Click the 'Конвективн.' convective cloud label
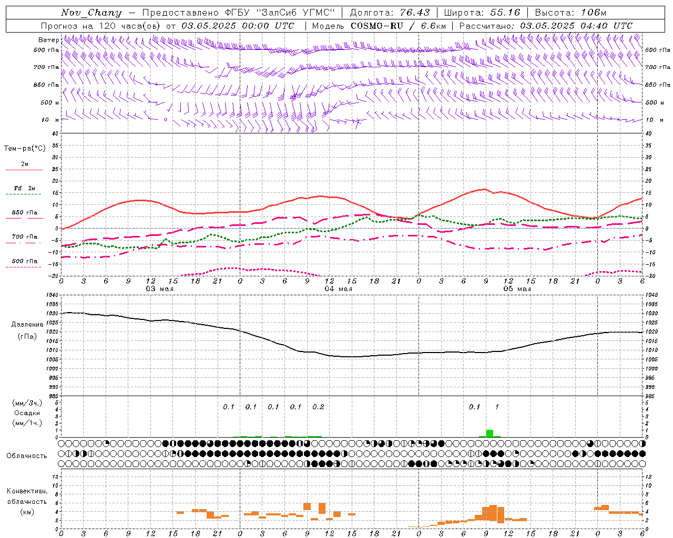The height and width of the screenshot is (538, 673). (x=27, y=491)
